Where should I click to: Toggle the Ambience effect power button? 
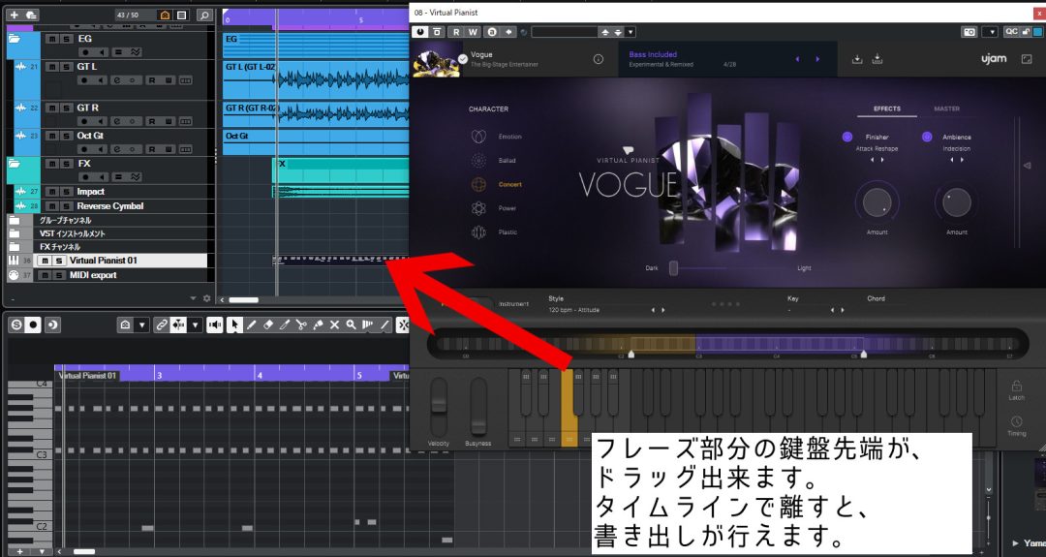click(927, 137)
